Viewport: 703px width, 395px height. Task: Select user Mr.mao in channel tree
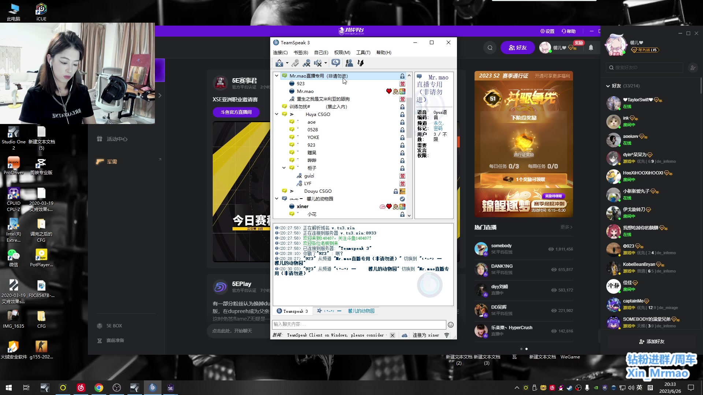click(x=305, y=91)
